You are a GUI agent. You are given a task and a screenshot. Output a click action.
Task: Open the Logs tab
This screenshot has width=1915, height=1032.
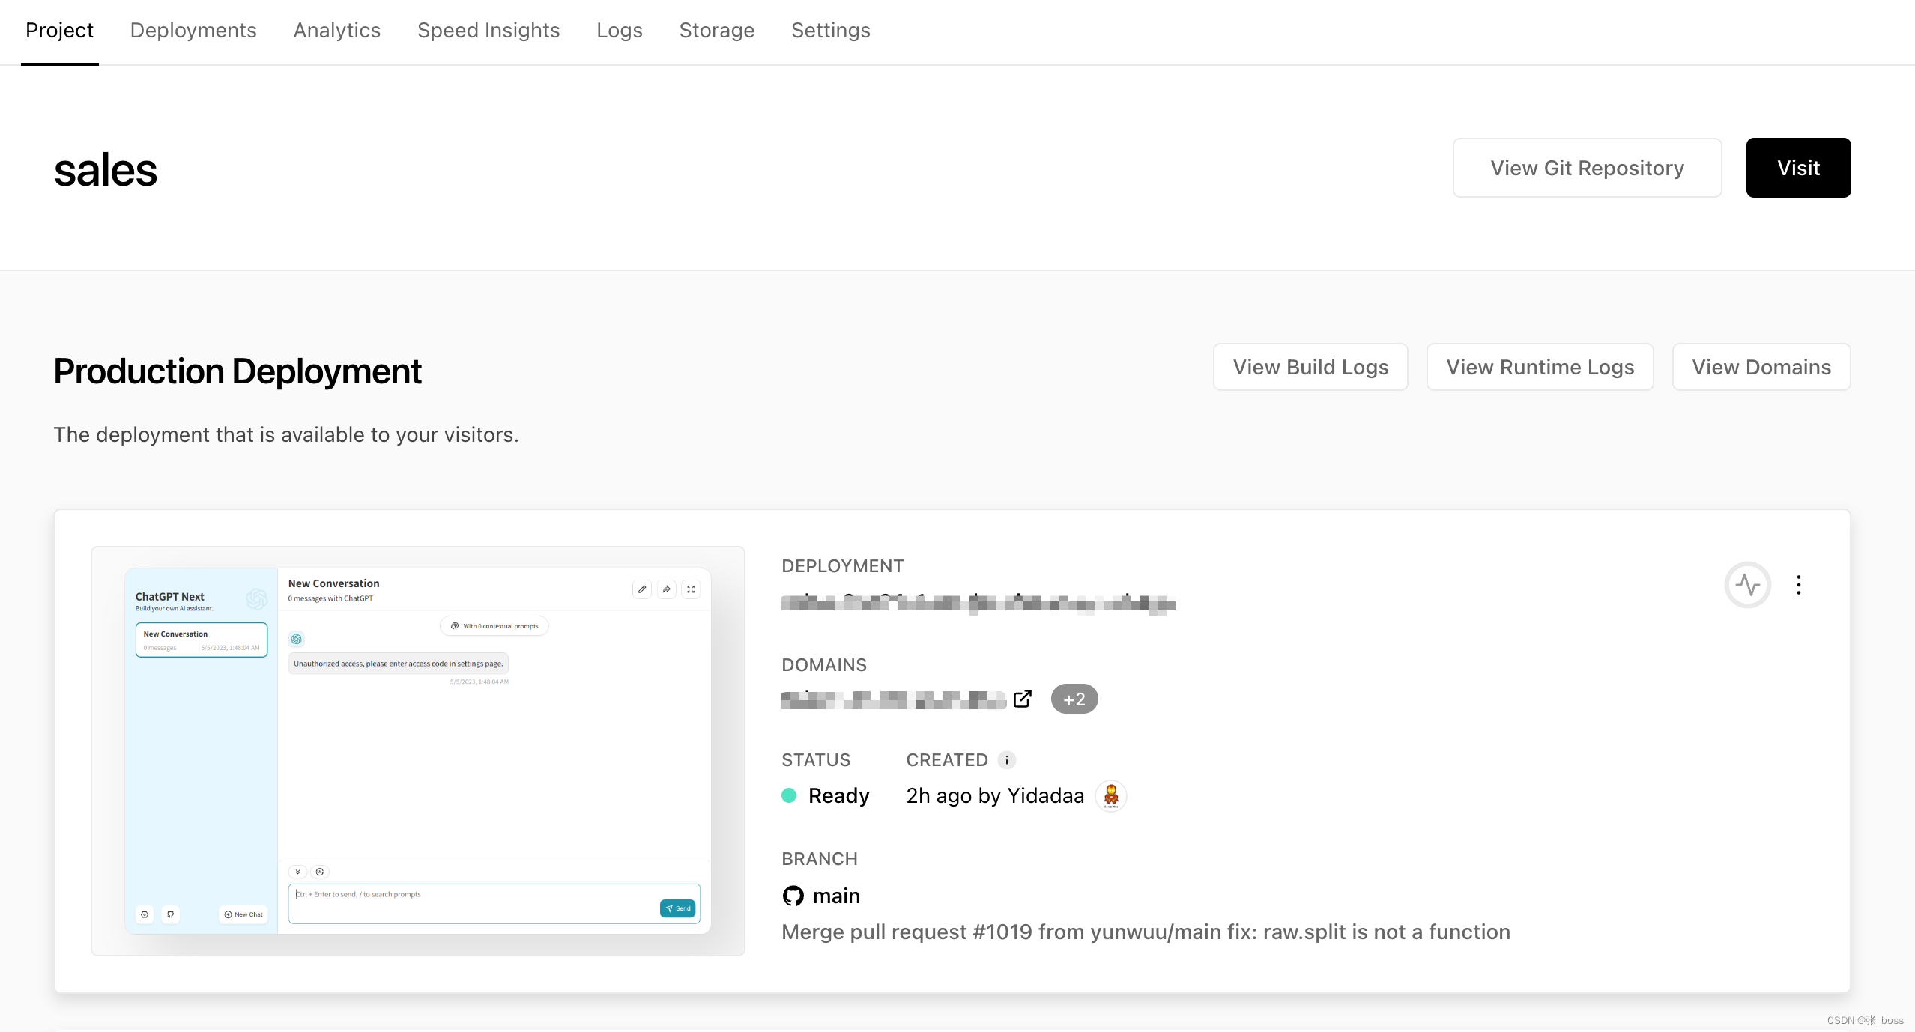(619, 30)
